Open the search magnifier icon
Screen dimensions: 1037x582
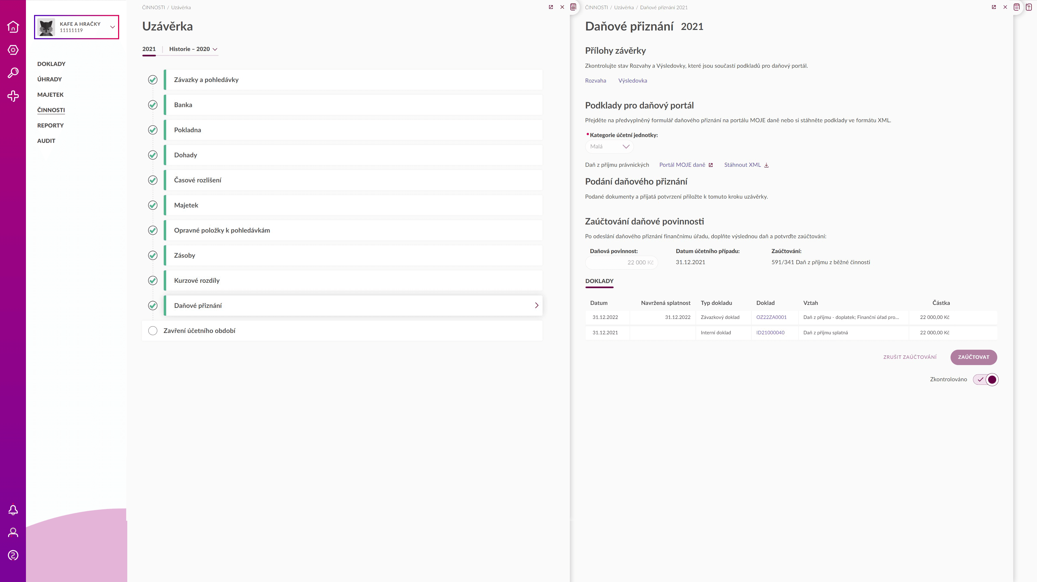[x=13, y=73]
